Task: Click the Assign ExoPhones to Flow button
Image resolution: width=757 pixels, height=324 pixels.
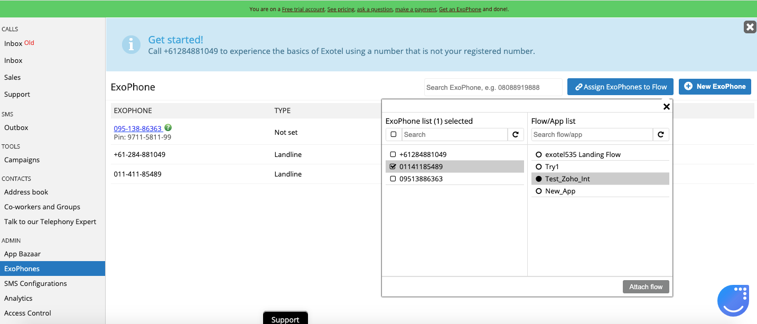Action: 620,87
